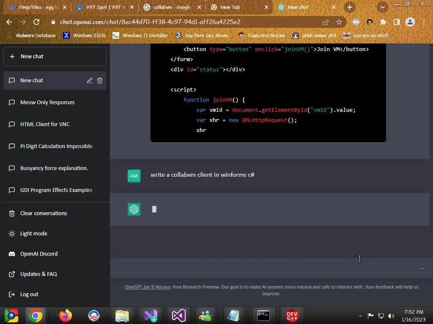The image size is (433, 324).
Task: Open the HTML Client for VNC conversation
Action: [x=55, y=124]
